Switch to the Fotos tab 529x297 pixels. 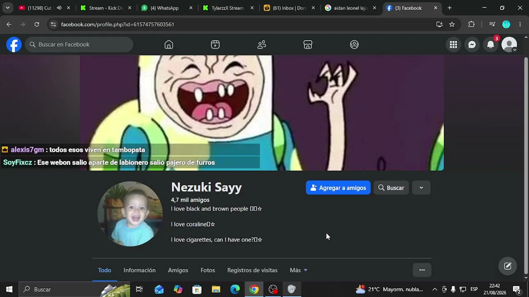click(x=207, y=270)
